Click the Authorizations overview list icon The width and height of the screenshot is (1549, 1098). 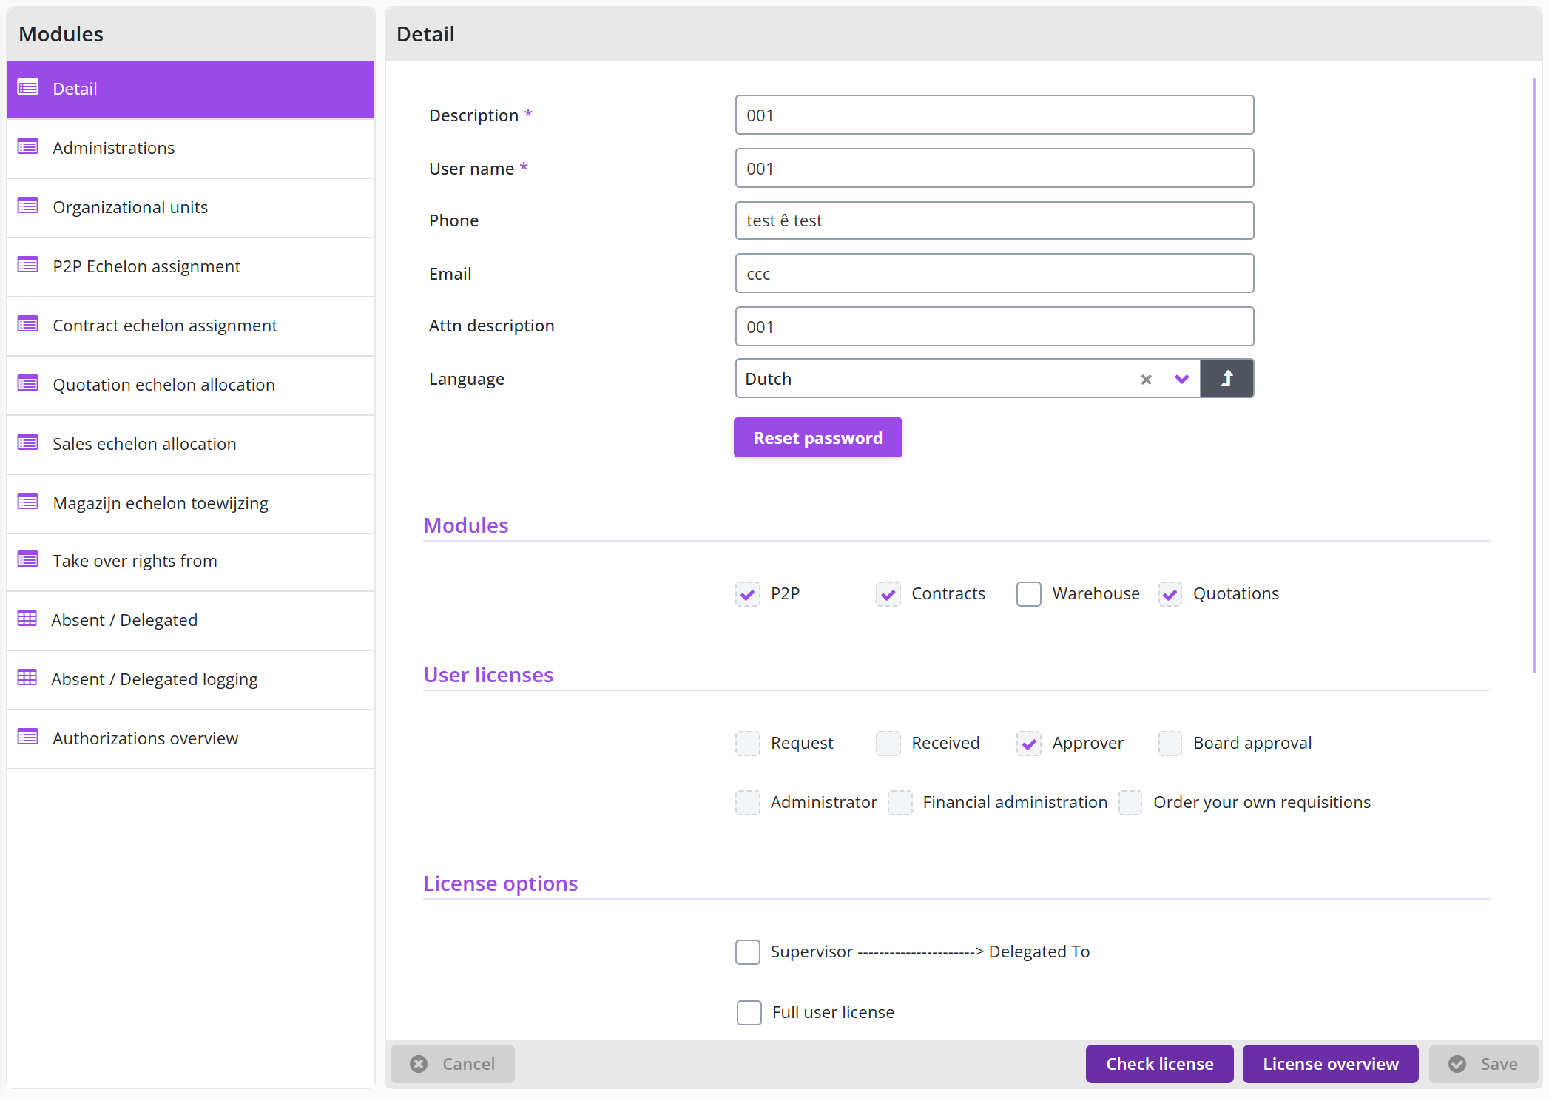click(x=28, y=738)
